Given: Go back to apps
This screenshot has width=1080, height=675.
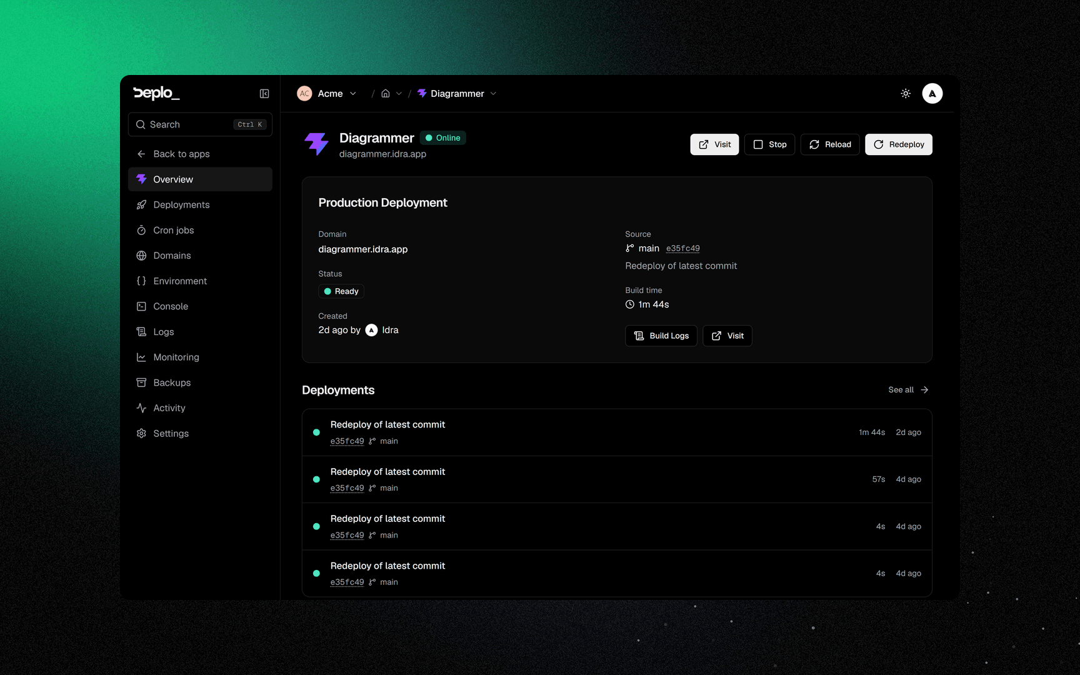Looking at the screenshot, I should click(200, 154).
